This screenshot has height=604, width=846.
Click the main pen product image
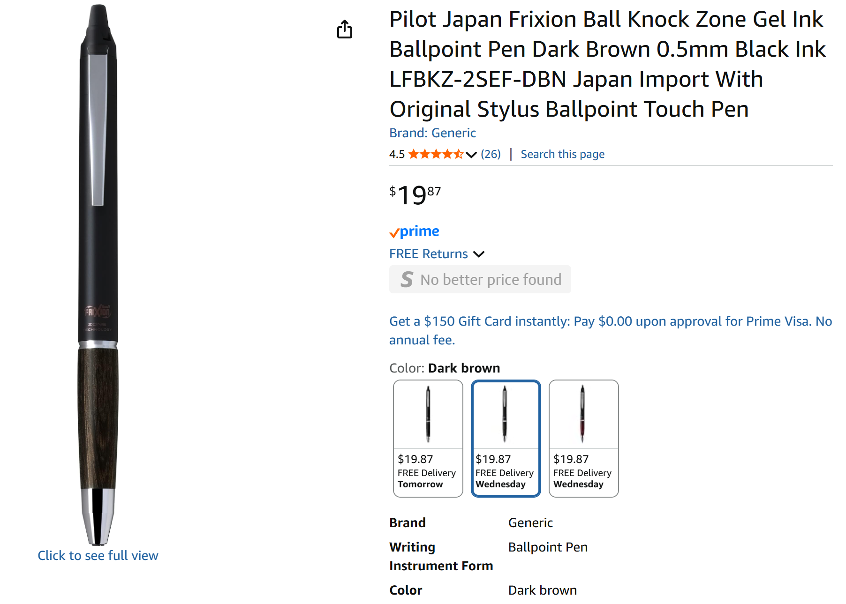[x=98, y=275]
